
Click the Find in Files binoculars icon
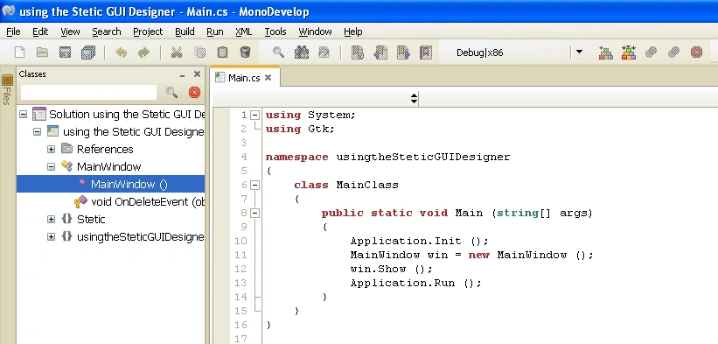pos(302,53)
